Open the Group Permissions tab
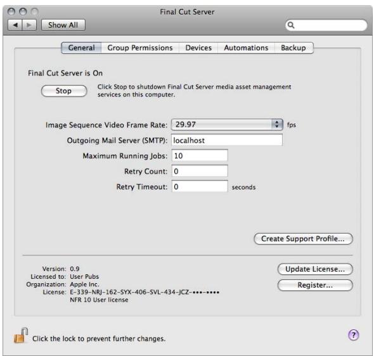374x356 pixels. click(140, 48)
